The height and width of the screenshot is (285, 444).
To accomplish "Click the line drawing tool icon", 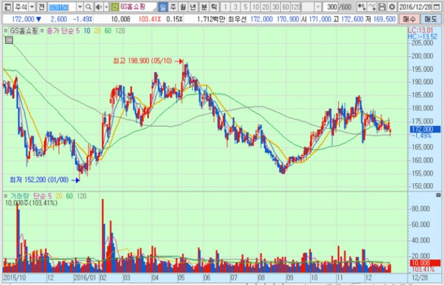I will [x=372, y=6].
